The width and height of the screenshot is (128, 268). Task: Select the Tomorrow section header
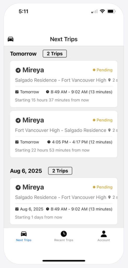(x=23, y=54)
